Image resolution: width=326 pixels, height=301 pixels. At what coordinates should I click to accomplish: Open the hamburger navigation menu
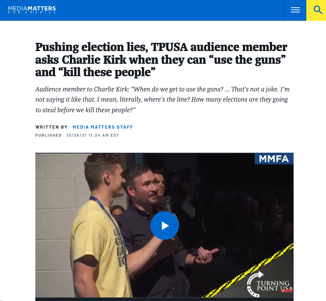point(295,10)
